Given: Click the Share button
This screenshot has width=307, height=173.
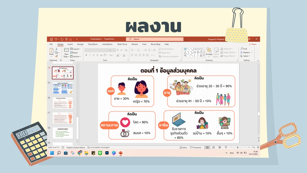Looking at the screenshot, I should [253, 44].
